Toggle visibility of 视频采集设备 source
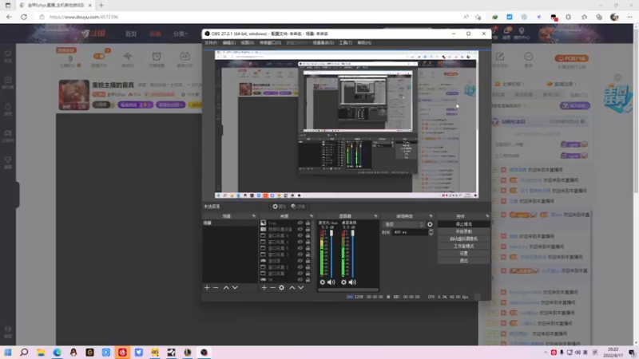 [x=300, y=230]
